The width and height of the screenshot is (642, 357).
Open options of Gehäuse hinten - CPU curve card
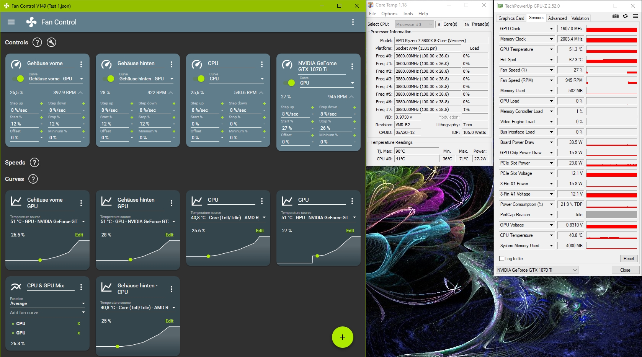[x=172, y=289]
